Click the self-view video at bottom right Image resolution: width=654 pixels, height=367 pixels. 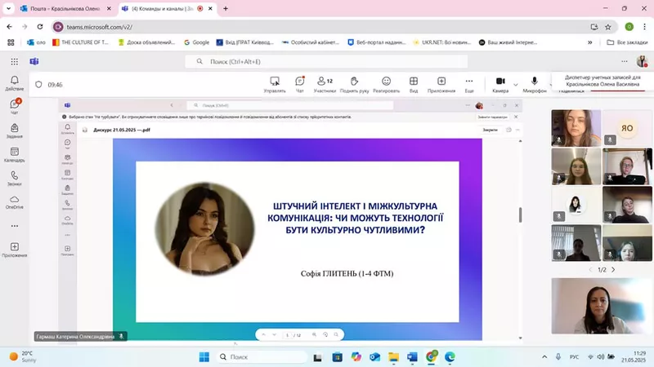[x=602, y=306]
